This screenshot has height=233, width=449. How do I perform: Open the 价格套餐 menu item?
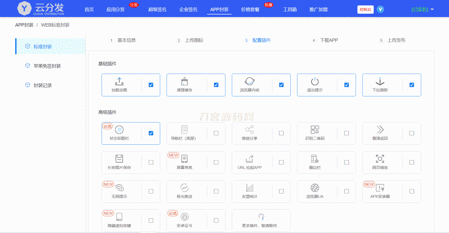point(250,10)
